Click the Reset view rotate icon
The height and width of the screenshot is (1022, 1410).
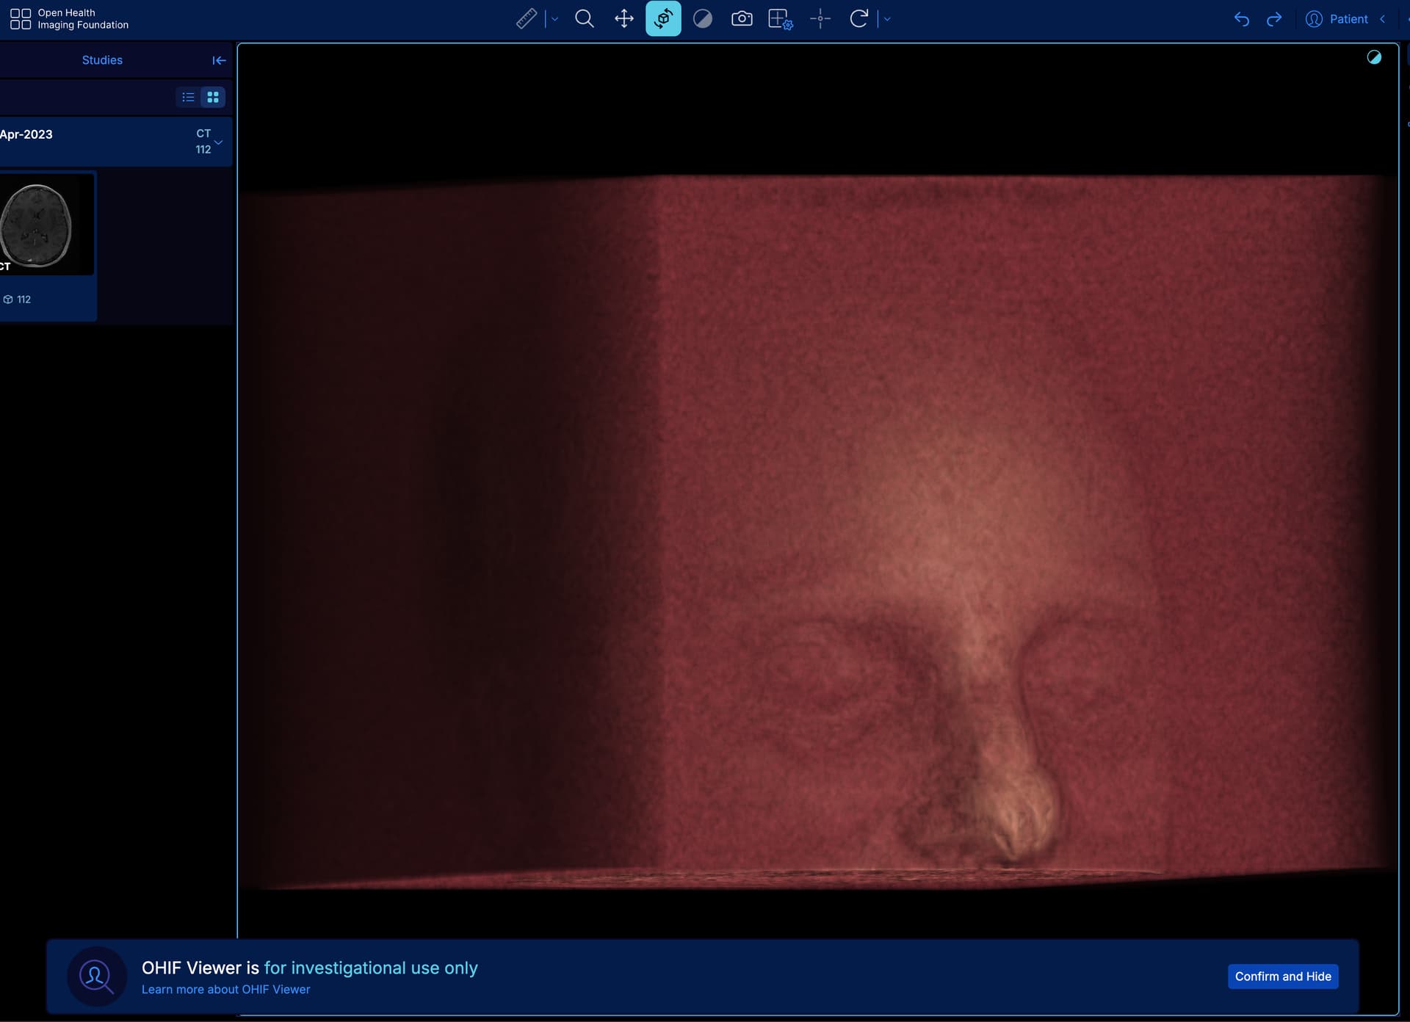(x=859, y=19)
